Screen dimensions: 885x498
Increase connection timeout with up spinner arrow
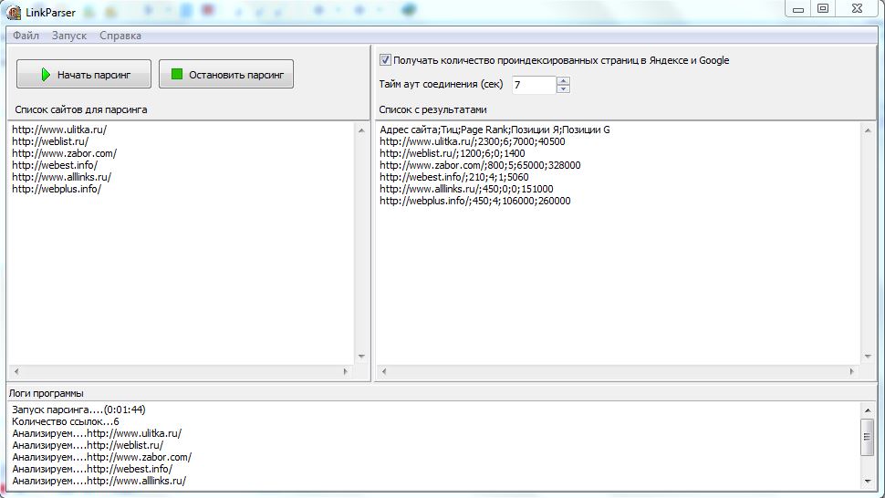click(563, 80)
